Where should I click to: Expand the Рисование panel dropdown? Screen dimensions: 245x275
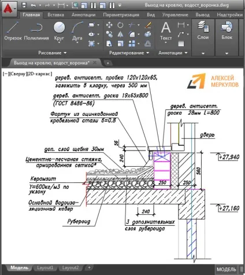[x=53, y=53]
